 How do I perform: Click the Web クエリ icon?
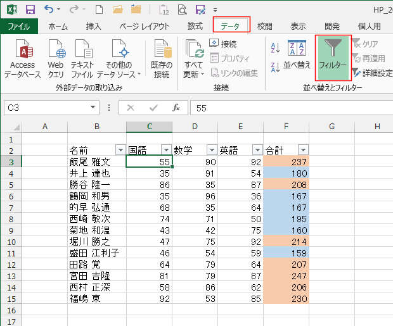(56, 58)
